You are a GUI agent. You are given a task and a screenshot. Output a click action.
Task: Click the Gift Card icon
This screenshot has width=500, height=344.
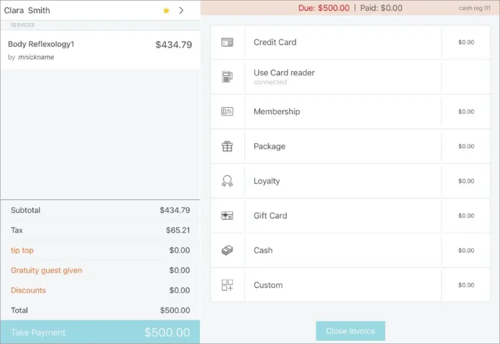[227, 215]
